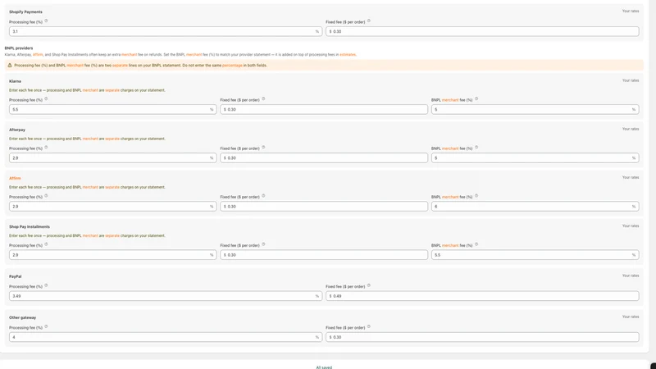Click the 'PayPal' section heading
The height and width of the screenshot is (369, 656).
click(15, 276)
